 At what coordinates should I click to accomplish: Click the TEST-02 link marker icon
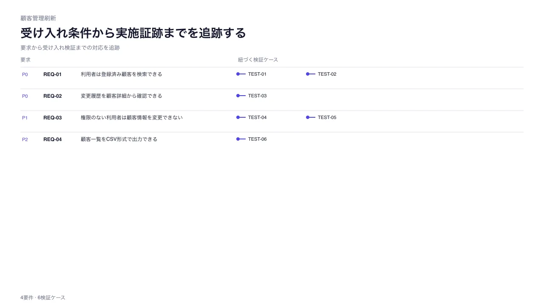[311, 74]
